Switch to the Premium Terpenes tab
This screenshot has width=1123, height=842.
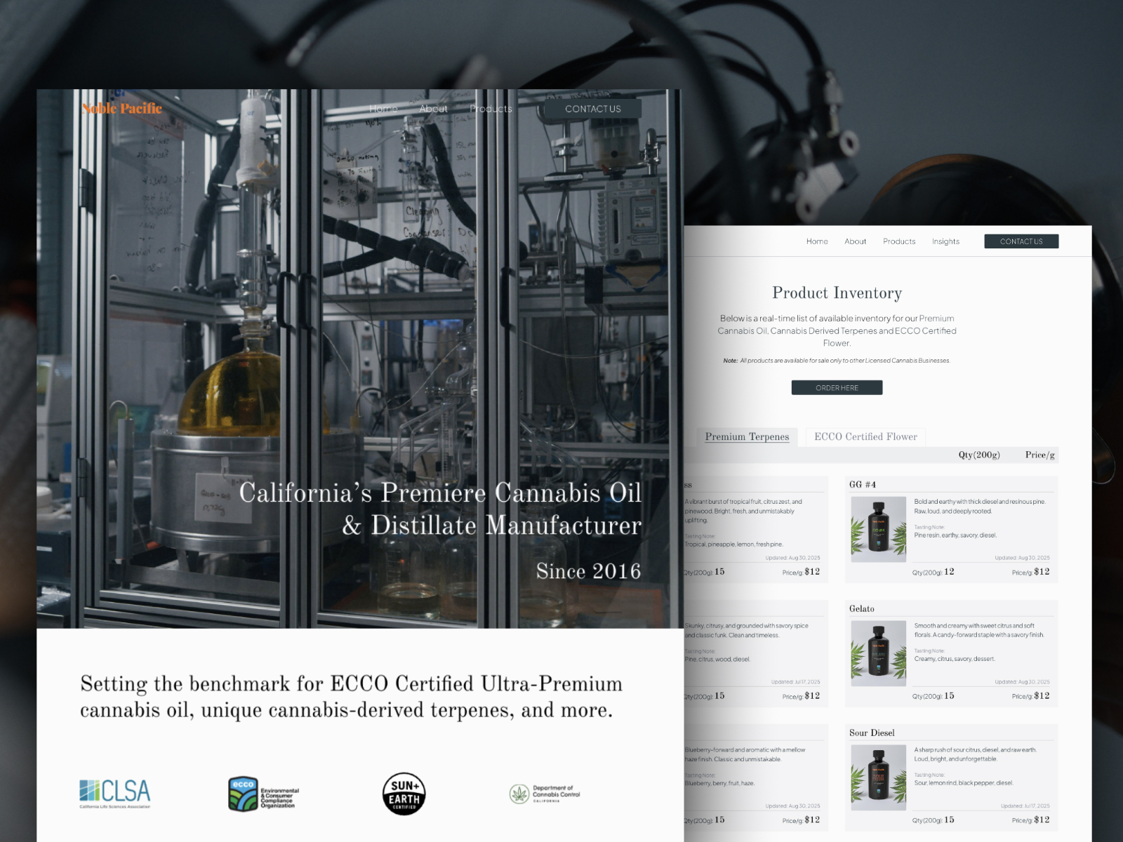click(x=747, y=436)
